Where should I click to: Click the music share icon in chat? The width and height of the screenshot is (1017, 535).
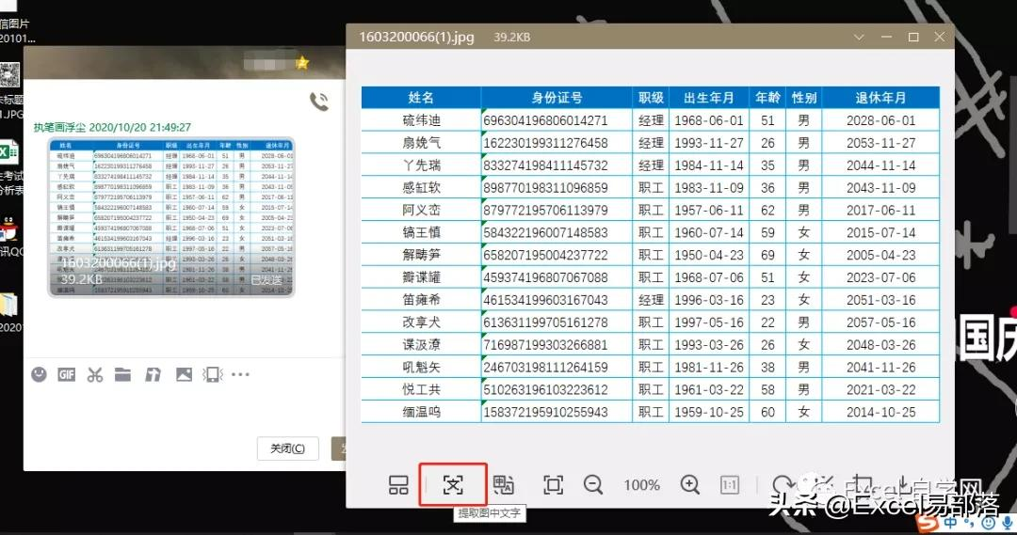pos(153,374)
